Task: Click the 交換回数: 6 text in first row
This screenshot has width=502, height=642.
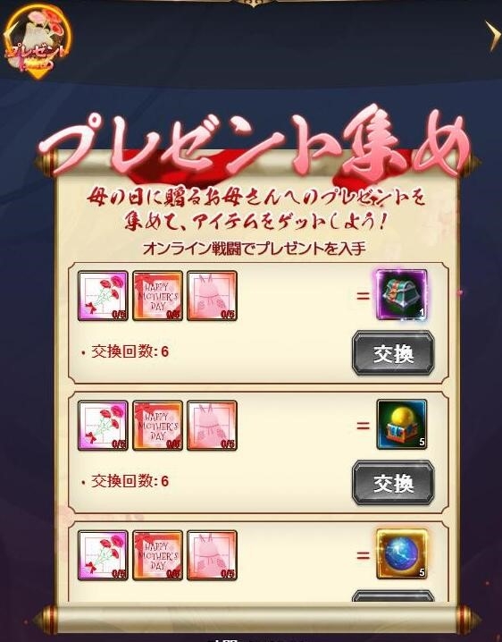Action: coord(130,351)
